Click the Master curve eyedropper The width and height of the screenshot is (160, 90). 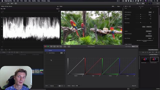82,76
